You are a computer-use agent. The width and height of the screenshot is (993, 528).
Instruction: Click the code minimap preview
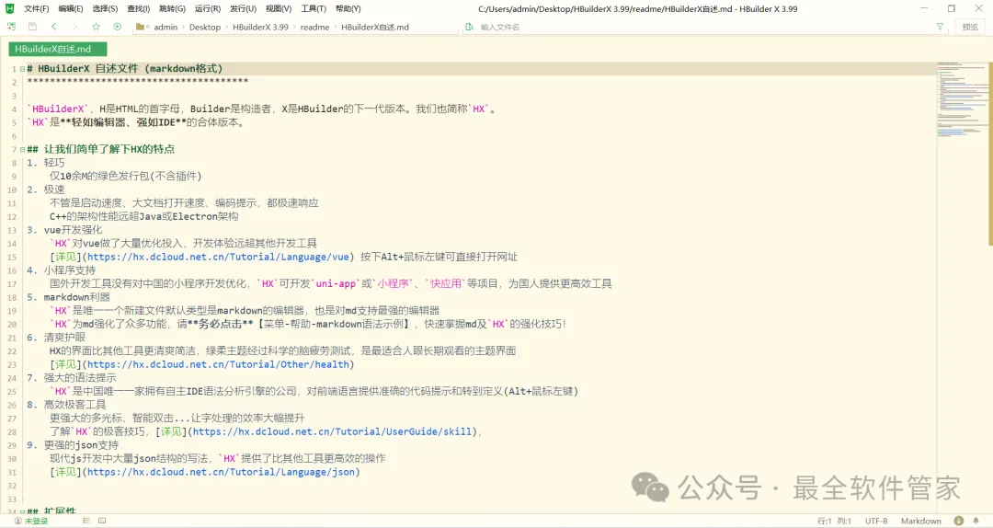coord(962,99)
